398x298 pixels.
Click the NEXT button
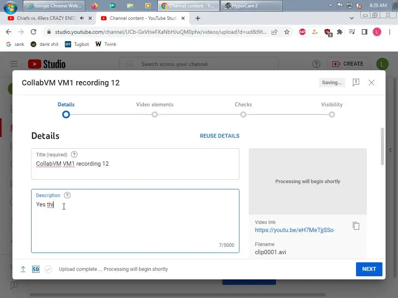(369, 269)
